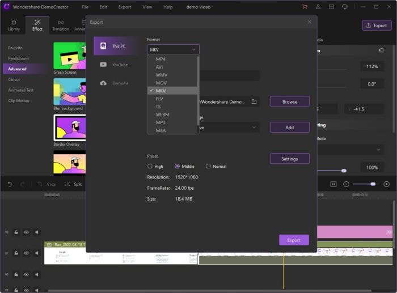Toggle visibility eye on track 07
This screenshot has height=293, width=397.
(26, 253)
